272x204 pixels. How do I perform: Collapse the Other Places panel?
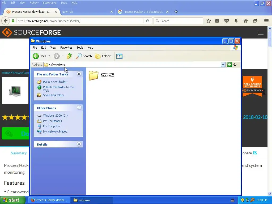pyautogui.click(x=79, y=108)
